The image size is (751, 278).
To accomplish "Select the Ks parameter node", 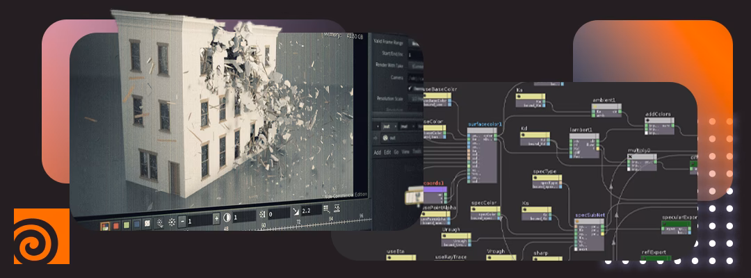I will coord(536,213).
